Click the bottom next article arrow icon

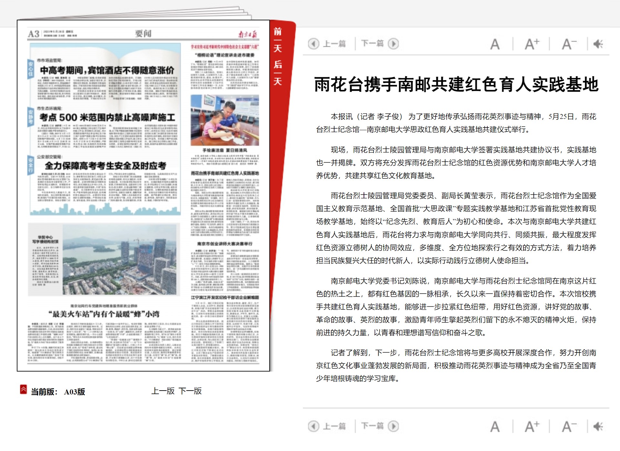coord(393,426)
